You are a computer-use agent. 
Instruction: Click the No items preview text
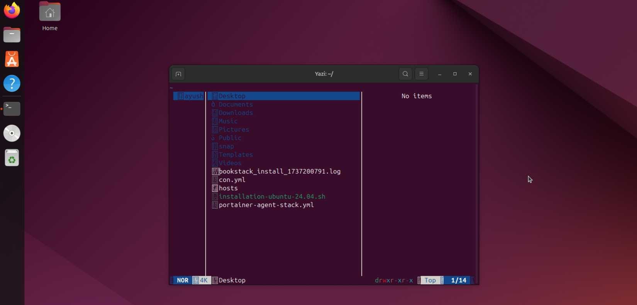click(x=417, y=96)
